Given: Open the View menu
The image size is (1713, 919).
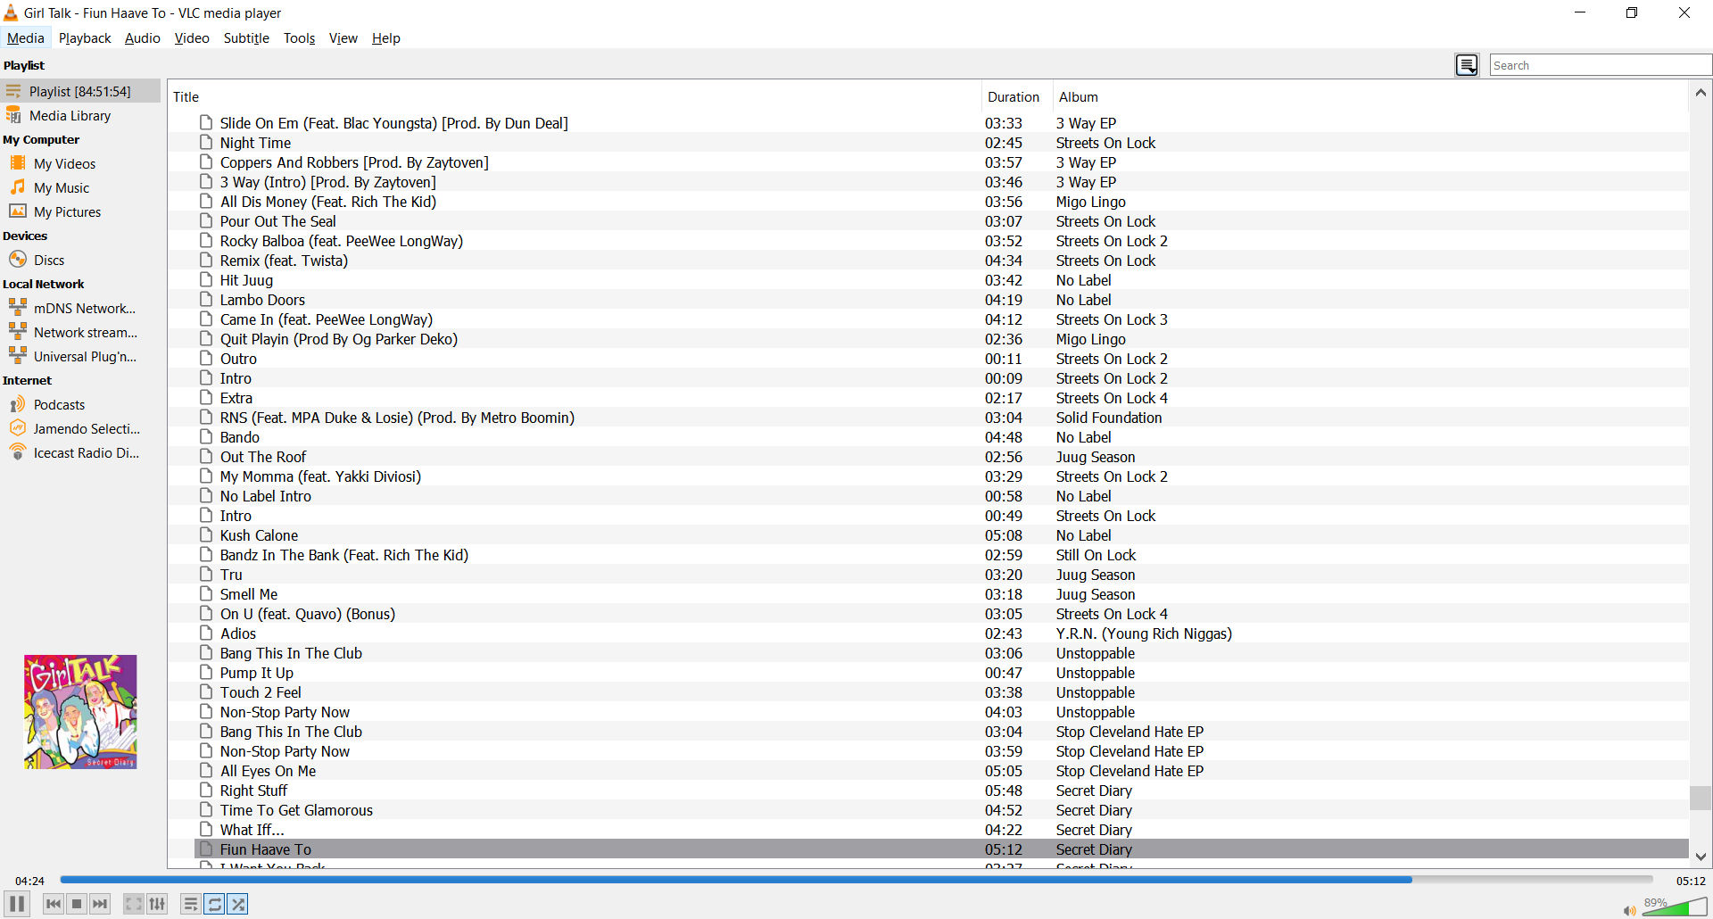Looking at the screenshot, I should click(x=343, y=38).
